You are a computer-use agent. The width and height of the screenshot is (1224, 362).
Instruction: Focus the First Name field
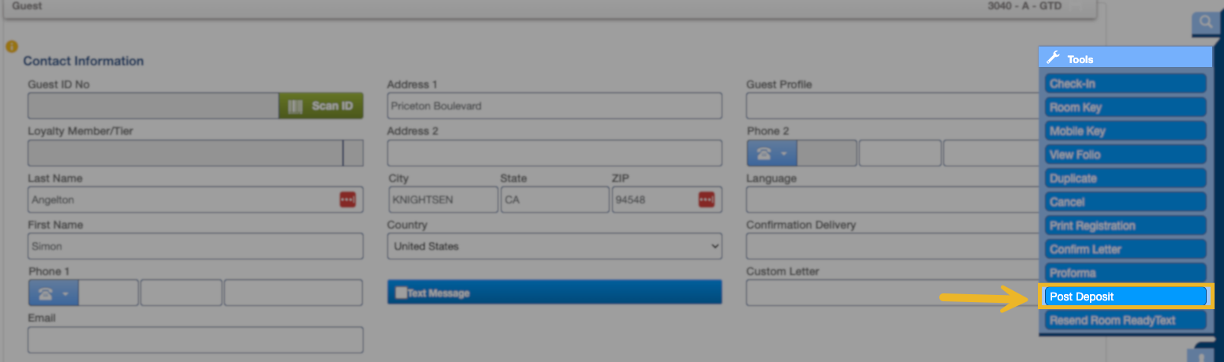click(x=195, y=246)
